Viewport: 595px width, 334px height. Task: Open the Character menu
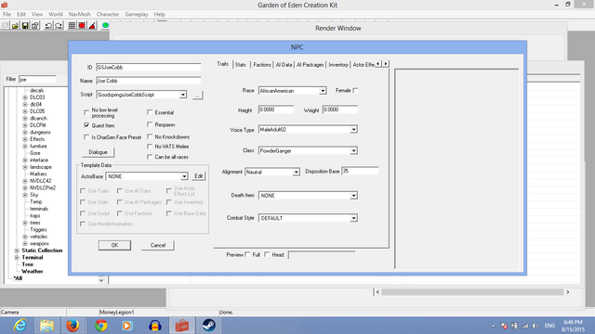(x=108, y=14)
